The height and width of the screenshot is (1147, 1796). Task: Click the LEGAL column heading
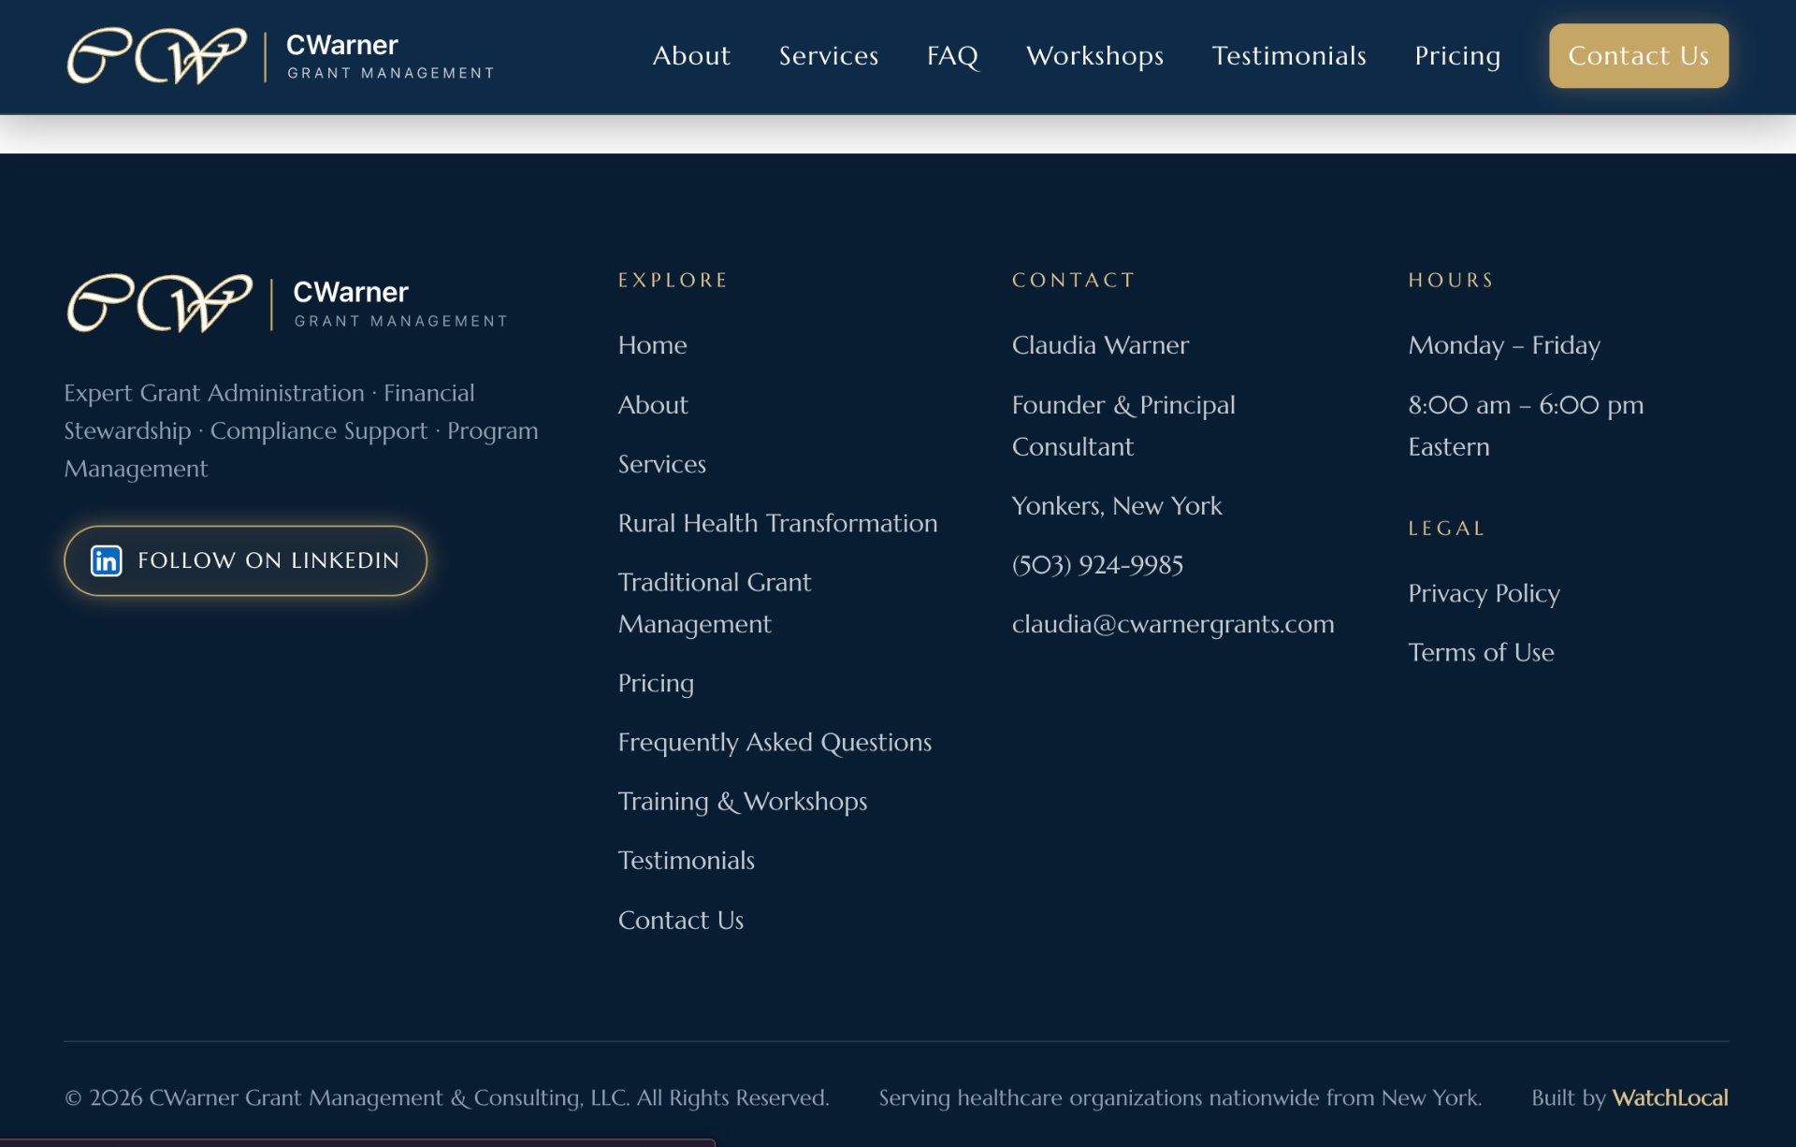tap(1446, 529)
